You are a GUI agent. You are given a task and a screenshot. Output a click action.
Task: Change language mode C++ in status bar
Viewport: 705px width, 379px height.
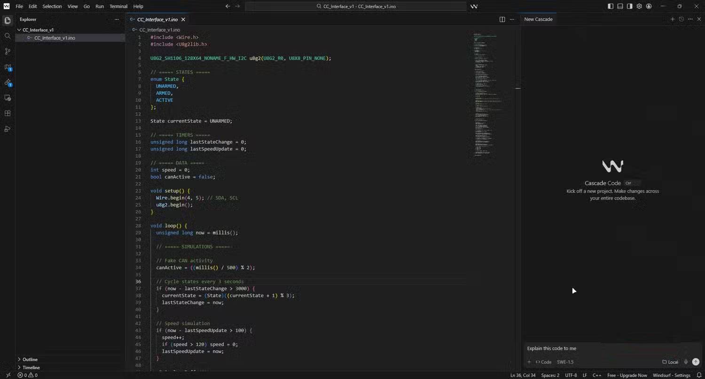597,375
